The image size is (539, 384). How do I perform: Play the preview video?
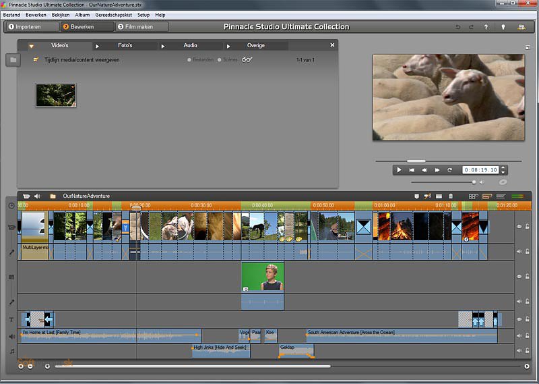coord(399,170)
